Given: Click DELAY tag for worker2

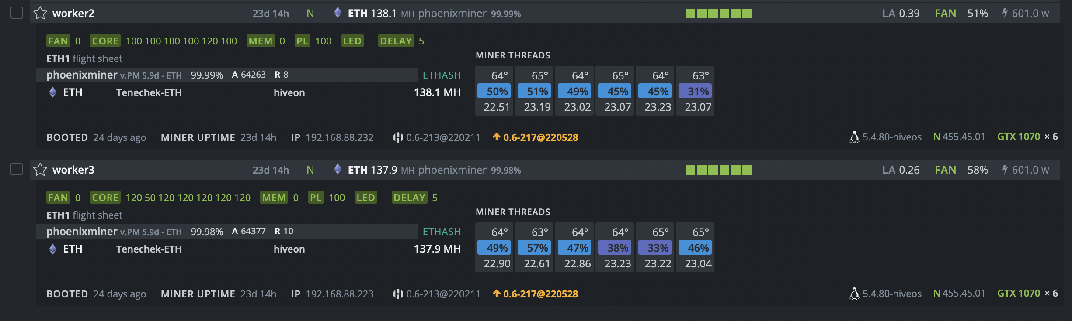Looking at the screenshot, I should point(396,41).
